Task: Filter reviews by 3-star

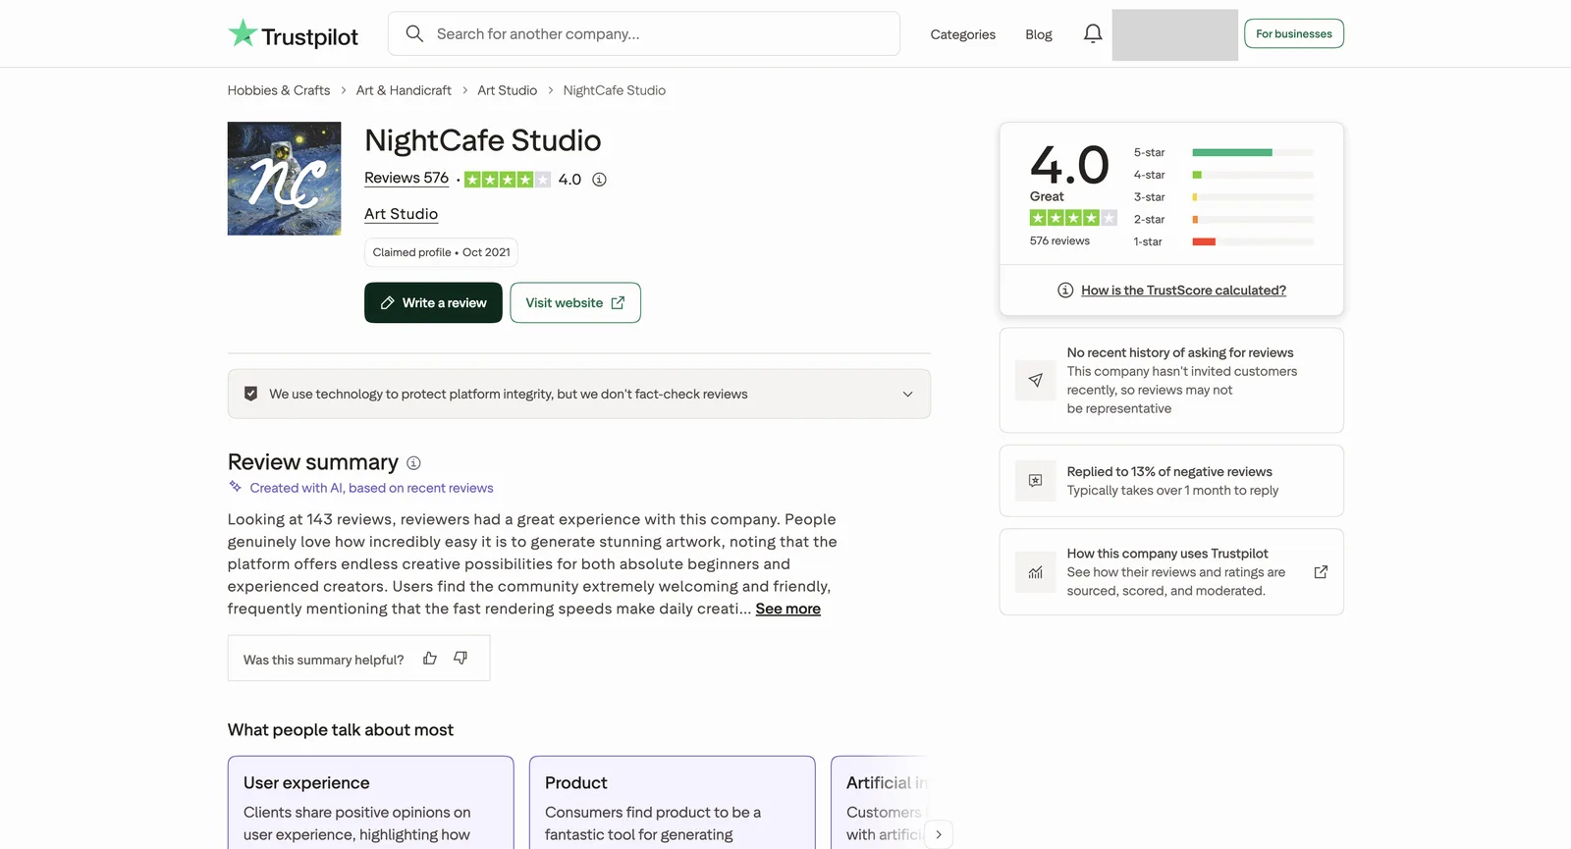Action: (1223, 197)
